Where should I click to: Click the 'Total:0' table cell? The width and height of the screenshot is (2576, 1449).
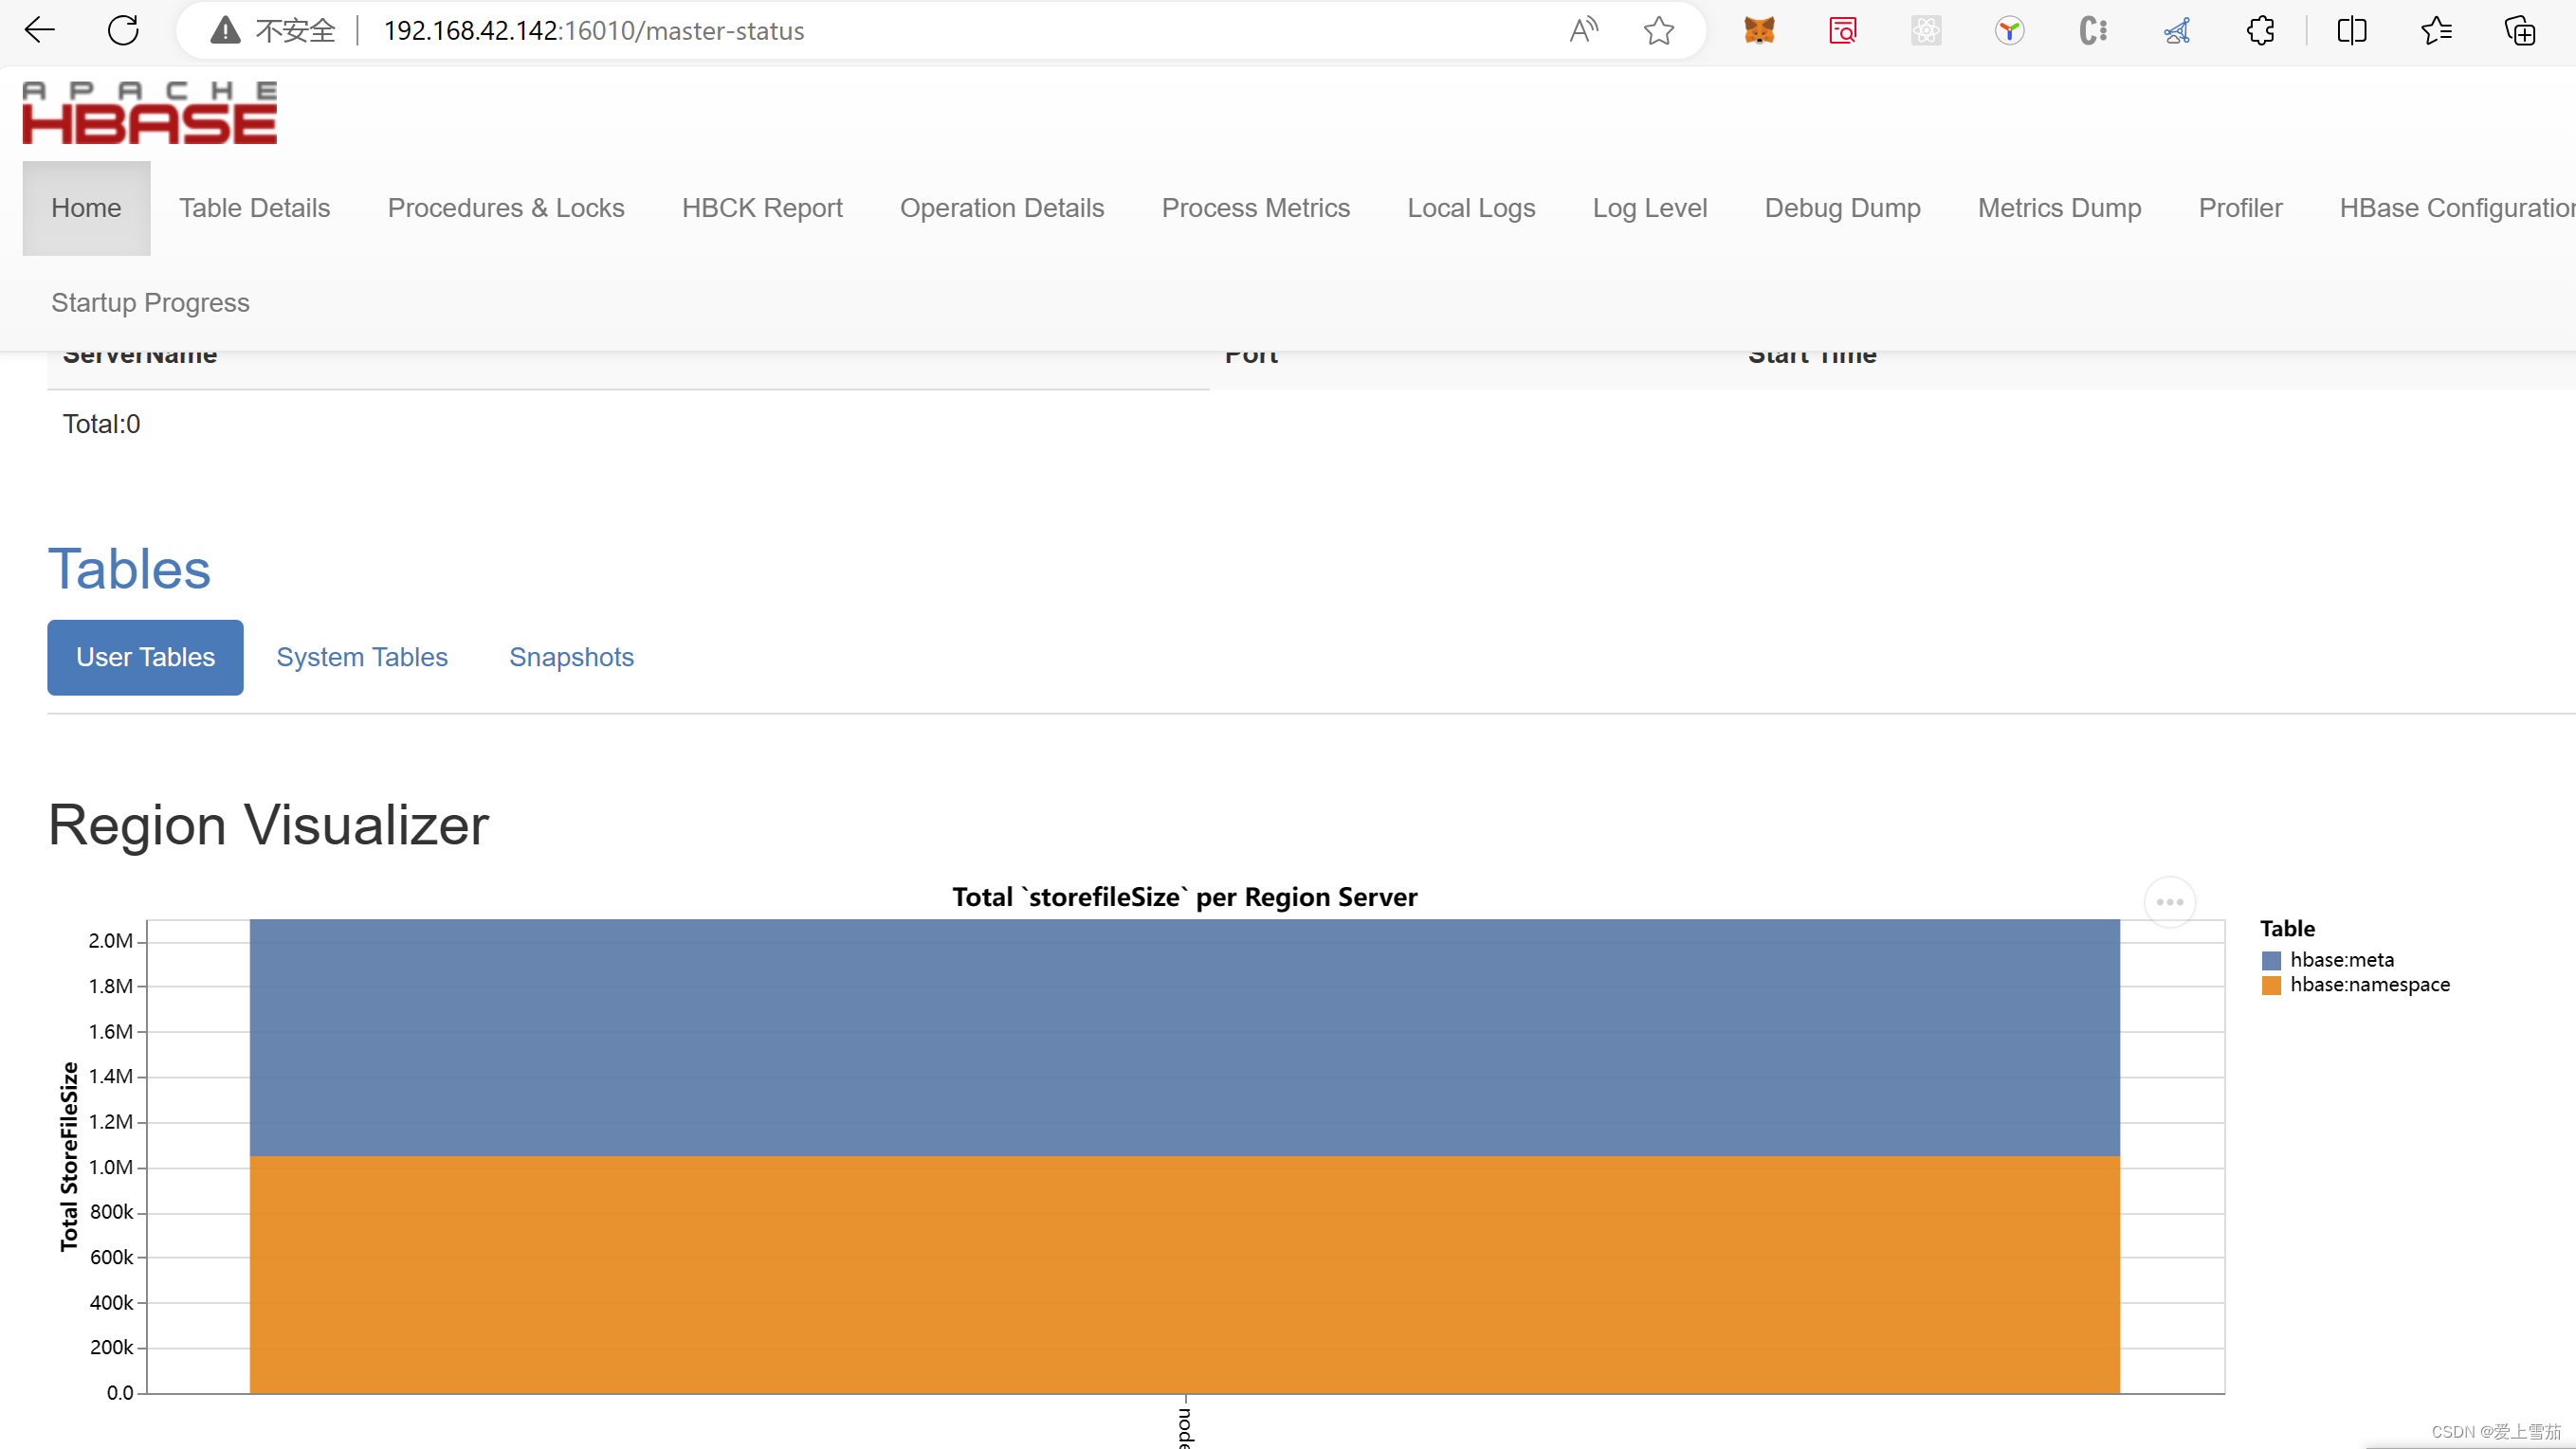(x=101, y=424)
